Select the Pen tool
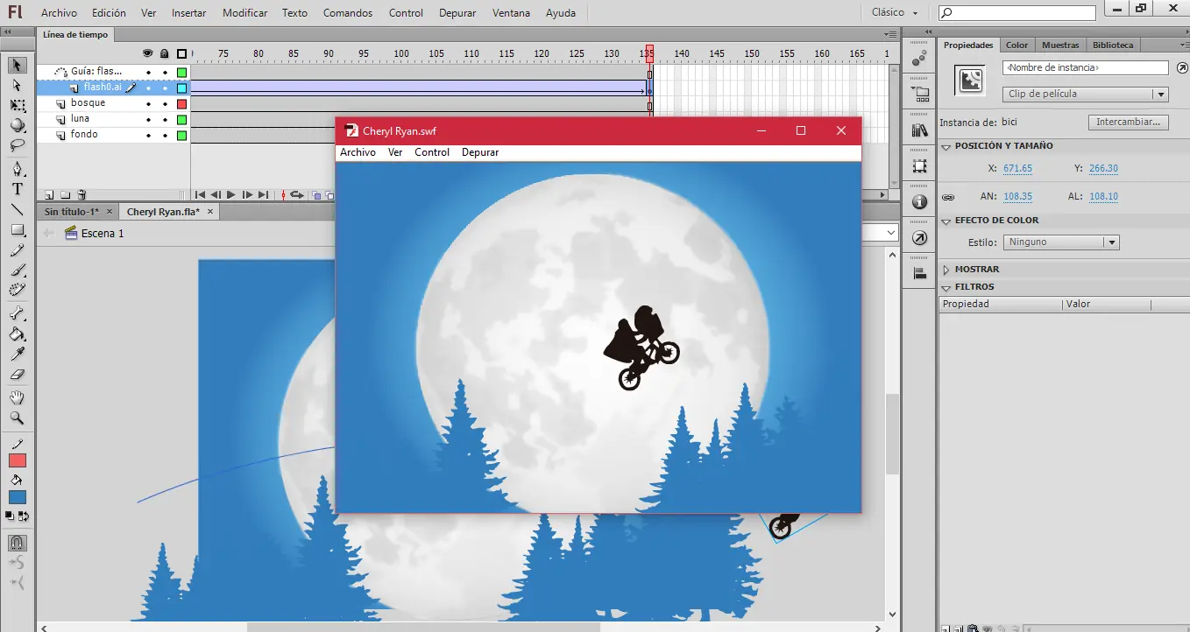 18,169
